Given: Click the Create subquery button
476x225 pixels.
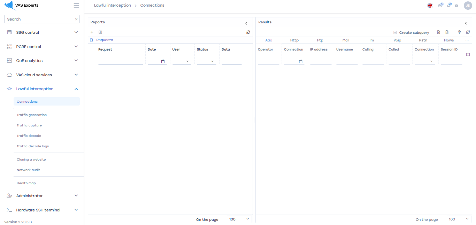Looking at the screenshot, I should tap(411, 33).
